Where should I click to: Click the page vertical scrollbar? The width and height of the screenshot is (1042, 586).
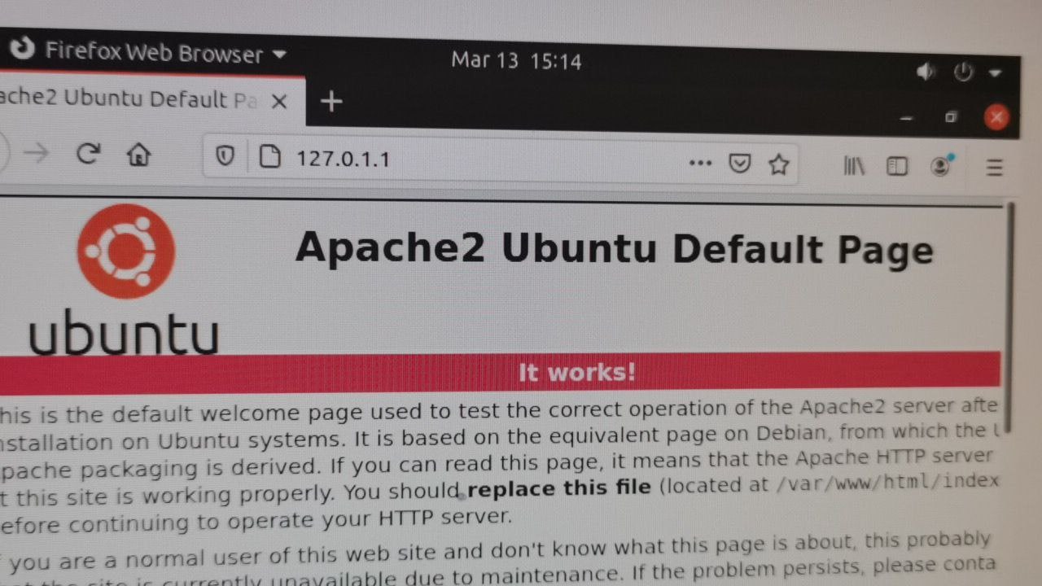1010,317
